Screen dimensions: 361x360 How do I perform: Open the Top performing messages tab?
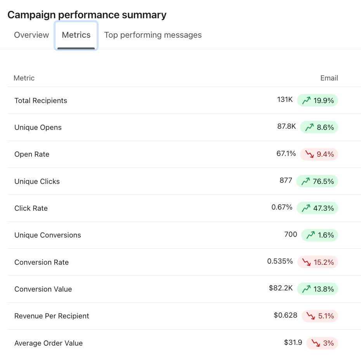(153, 35)
